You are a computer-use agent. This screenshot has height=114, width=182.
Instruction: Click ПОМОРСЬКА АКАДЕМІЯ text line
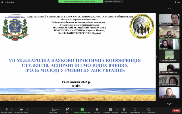[x=80, y=30]
